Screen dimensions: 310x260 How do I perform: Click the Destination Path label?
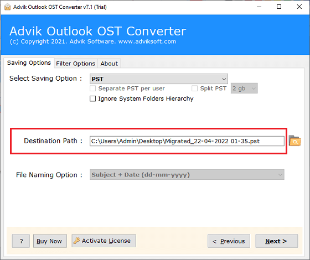pyautogui.click(x=53, y=141)
